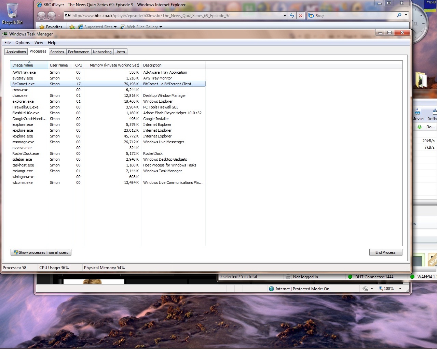Click the Not logged in status icon in BitComet
Screen dimensions: 439x351
(288, 277)
